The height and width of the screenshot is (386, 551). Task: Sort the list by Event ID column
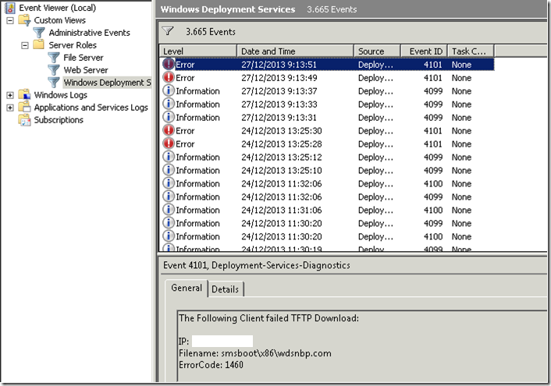[425, 51]
